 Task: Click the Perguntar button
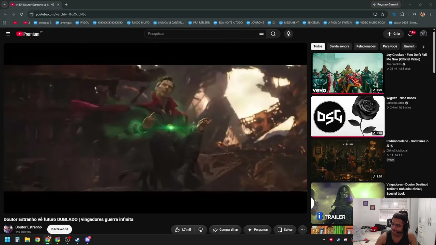click(258, 230)
